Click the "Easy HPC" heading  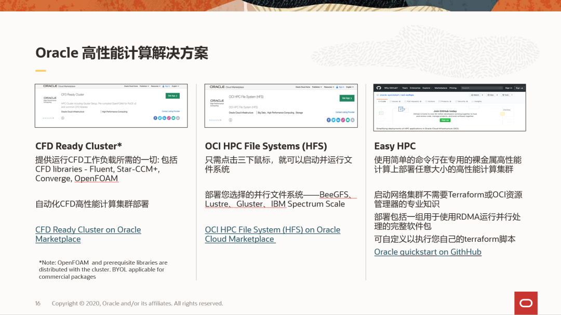[395, 146]
